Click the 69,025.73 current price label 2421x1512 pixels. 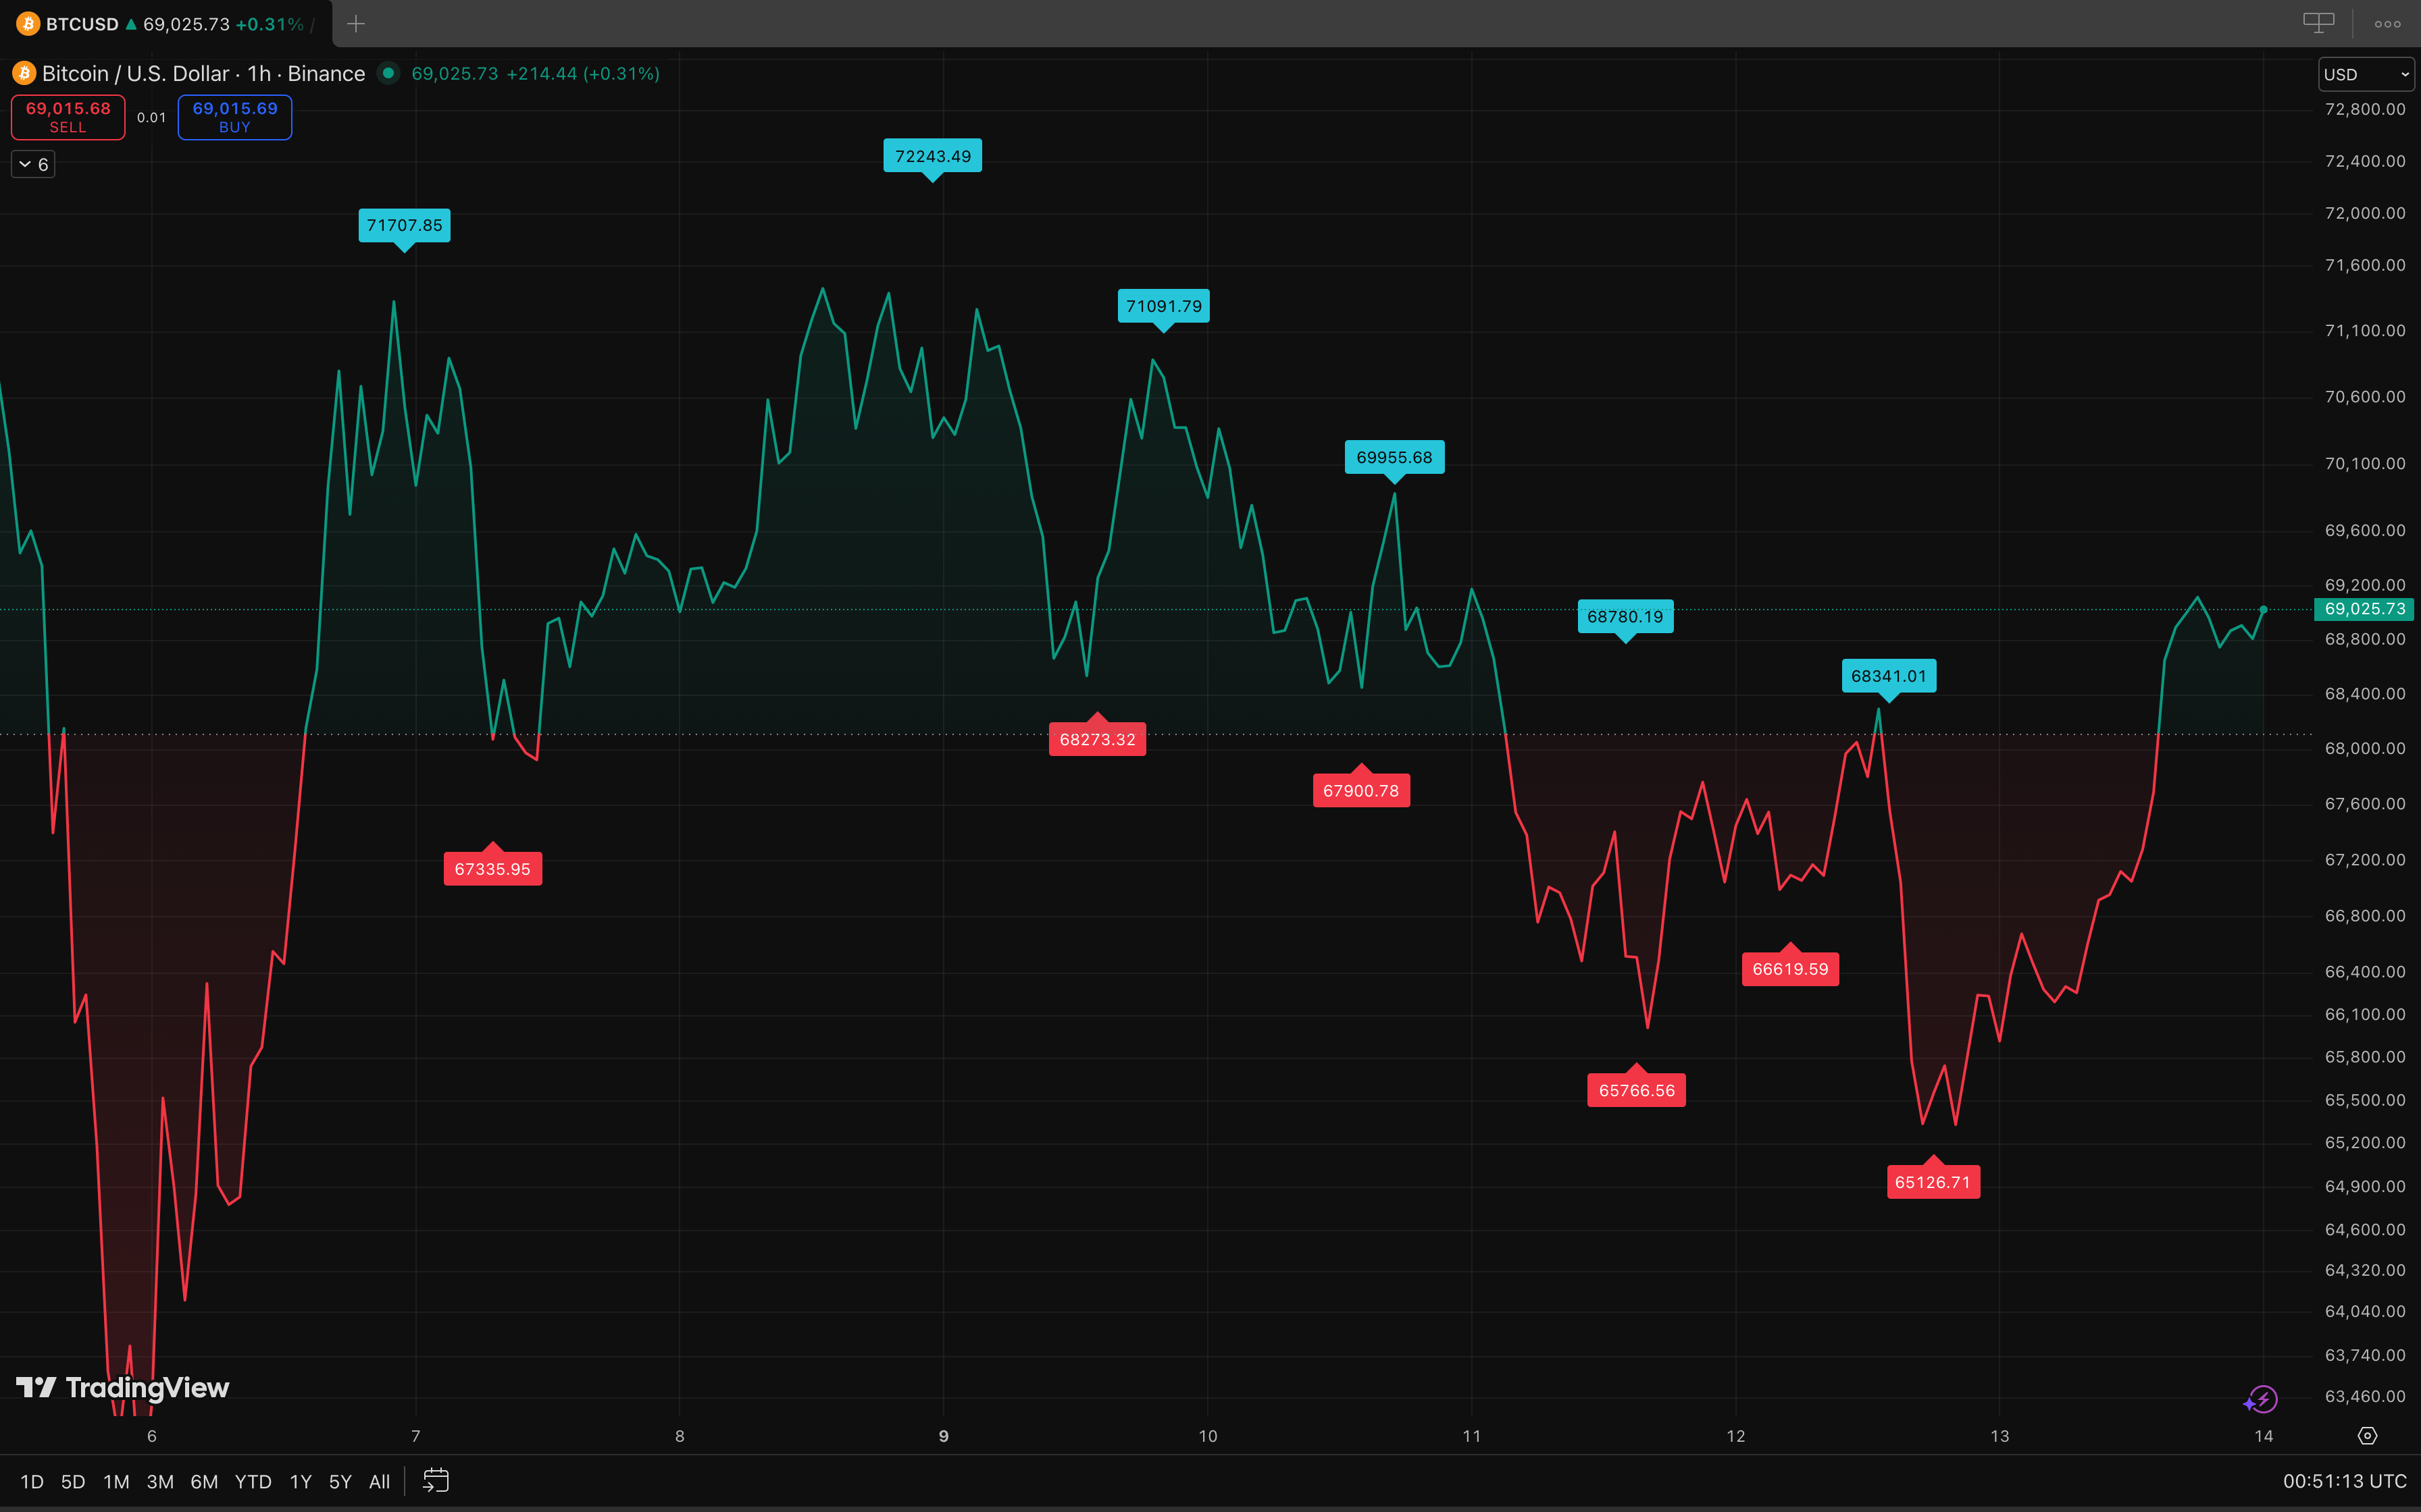point(2365,609)
